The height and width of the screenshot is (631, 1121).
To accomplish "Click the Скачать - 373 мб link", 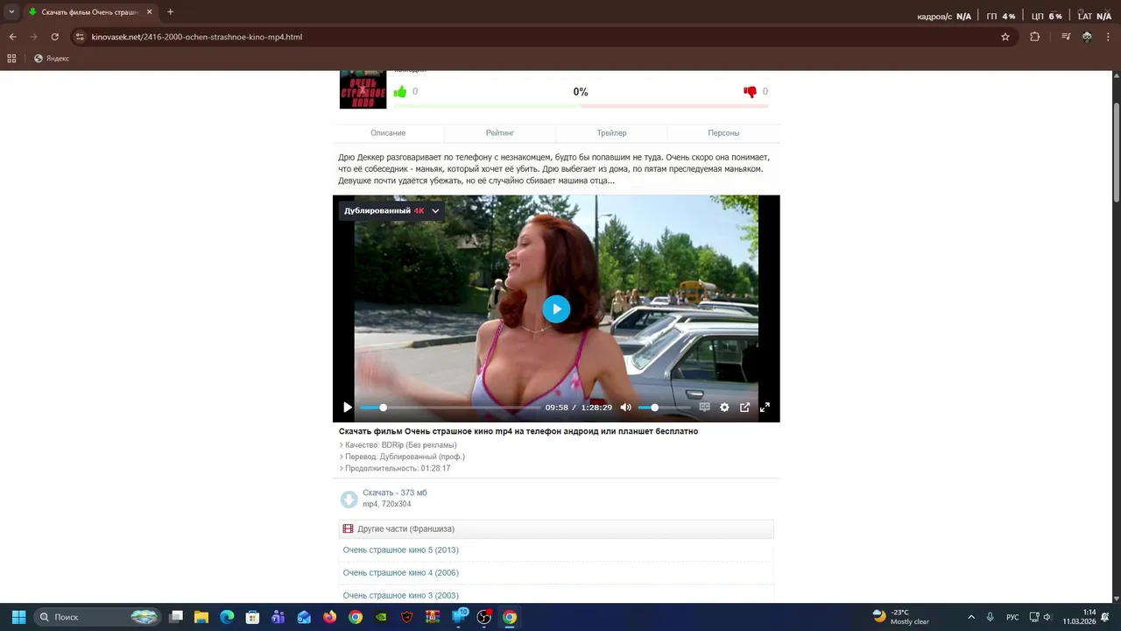I will coord(395,493).
